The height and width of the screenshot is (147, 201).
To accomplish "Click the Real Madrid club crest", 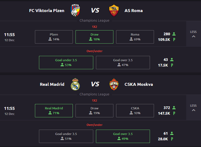I will click(x=75, y=84).
